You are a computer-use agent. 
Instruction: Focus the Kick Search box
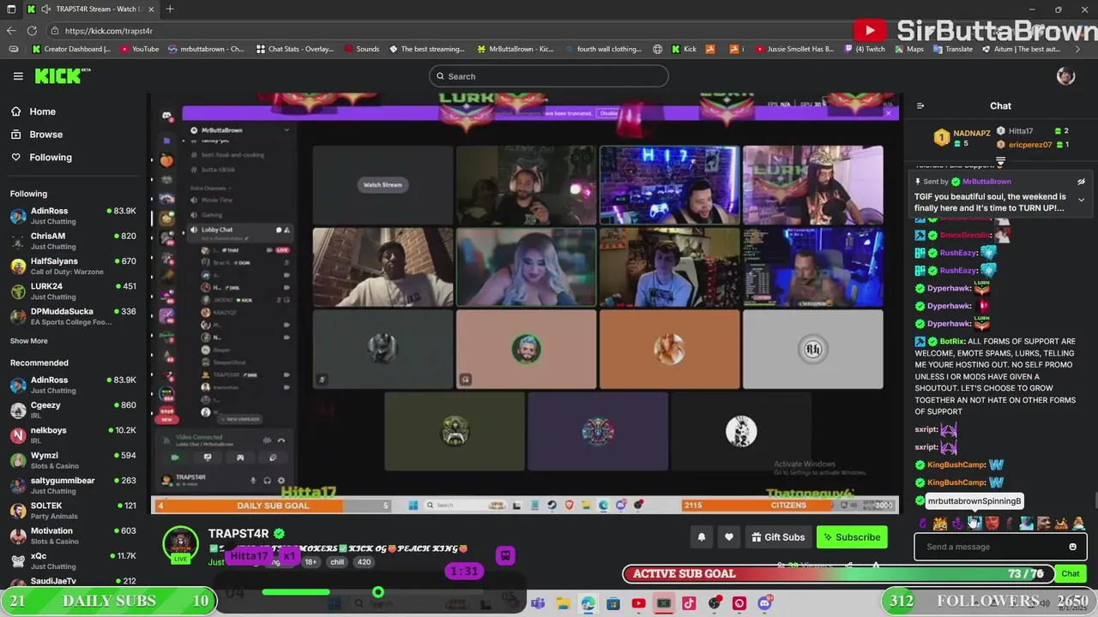(549, 76)
